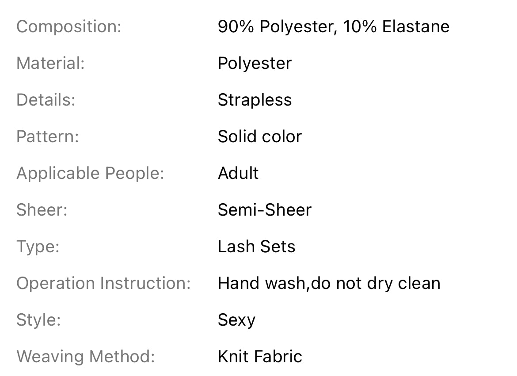Select the 90% Polyester, 10% Elastane value
This screenshot has height=376, width=517.
[333, 27]
